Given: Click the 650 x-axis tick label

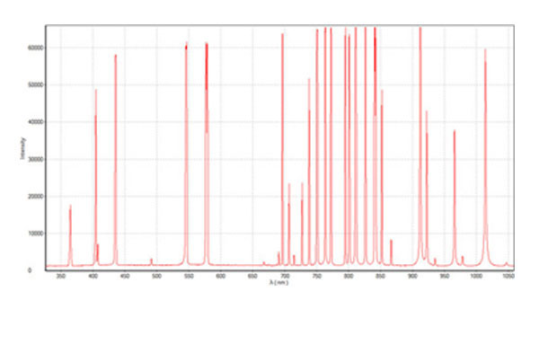Looking at the screenshot, I should 252,276.
